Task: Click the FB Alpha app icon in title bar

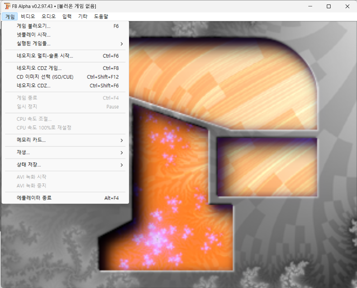Action: coord(7,6)
